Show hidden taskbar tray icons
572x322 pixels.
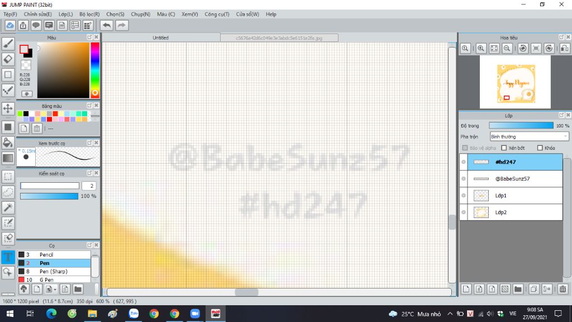coord(450,314)
